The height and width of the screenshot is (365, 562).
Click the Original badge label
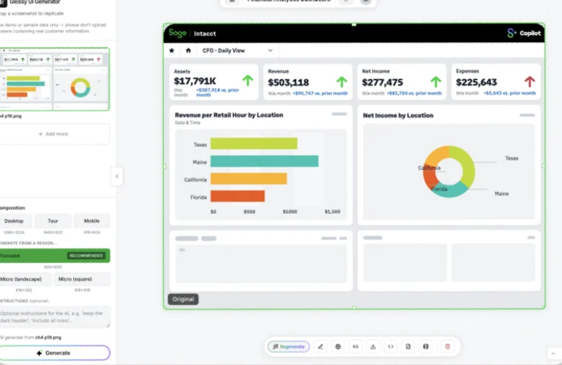(183, 299)
